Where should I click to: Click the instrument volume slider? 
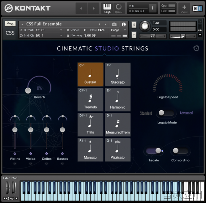[183, 36]
